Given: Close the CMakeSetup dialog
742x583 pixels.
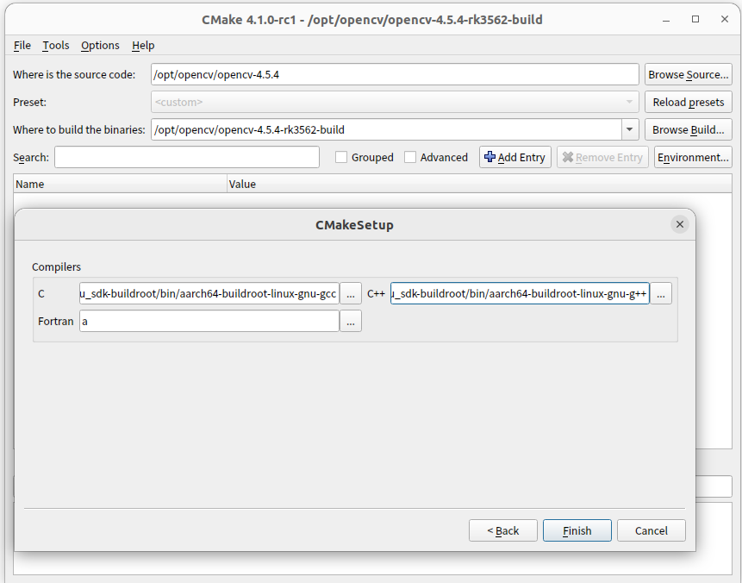Looking at the screenshot, I should click(x=680, y=224).
